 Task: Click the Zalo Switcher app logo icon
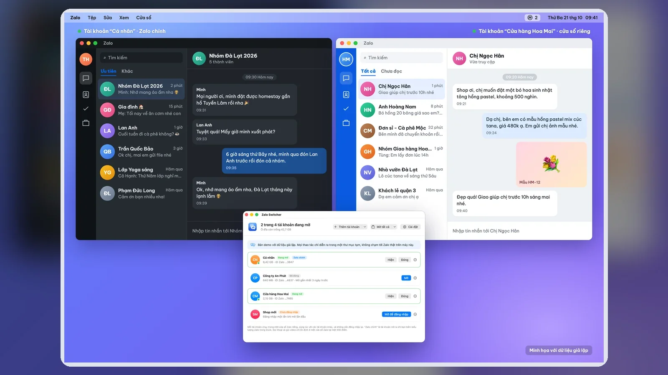click(253, 227)
